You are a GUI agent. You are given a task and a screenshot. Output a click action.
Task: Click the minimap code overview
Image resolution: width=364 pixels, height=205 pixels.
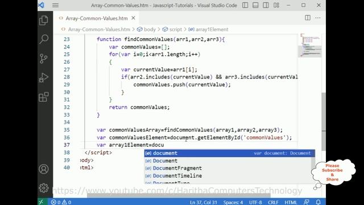coord(309,46)
